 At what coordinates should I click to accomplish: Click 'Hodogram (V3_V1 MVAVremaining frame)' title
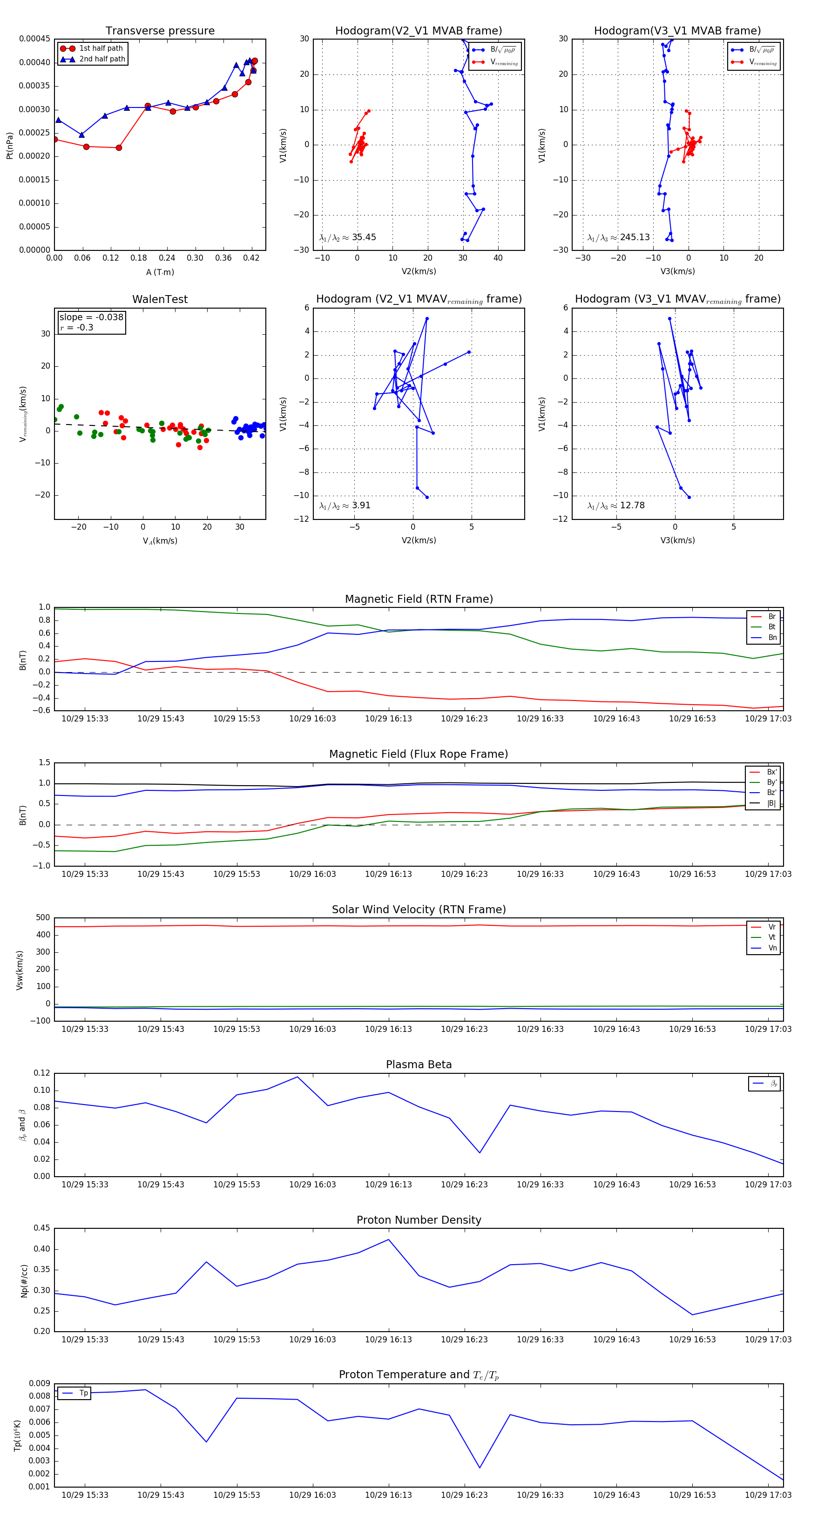point(677,299)
